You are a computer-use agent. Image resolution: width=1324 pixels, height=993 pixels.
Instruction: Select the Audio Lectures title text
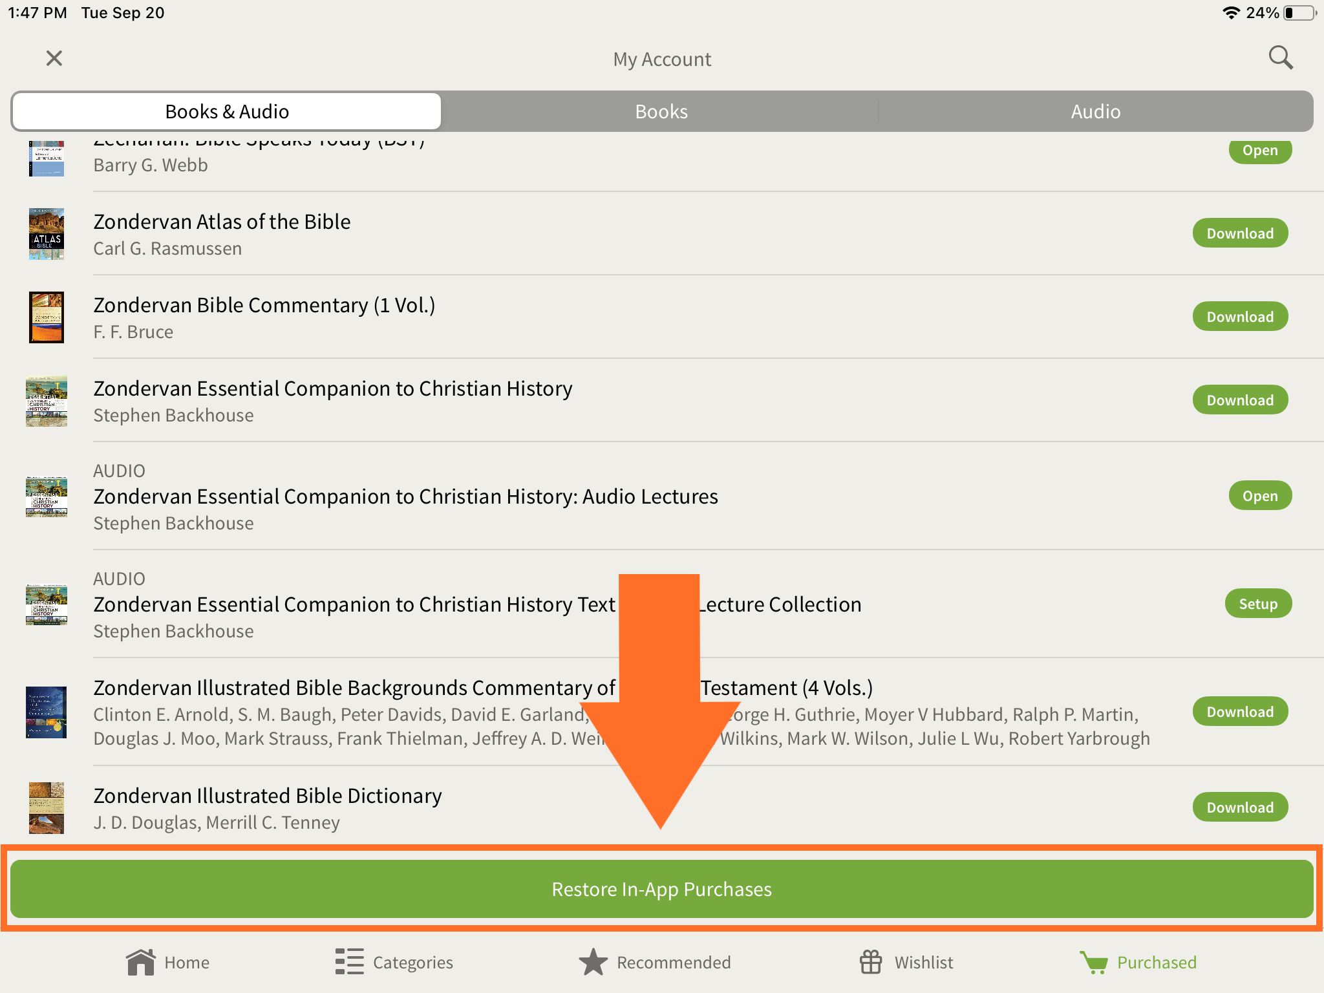click(x=405, y=496)
